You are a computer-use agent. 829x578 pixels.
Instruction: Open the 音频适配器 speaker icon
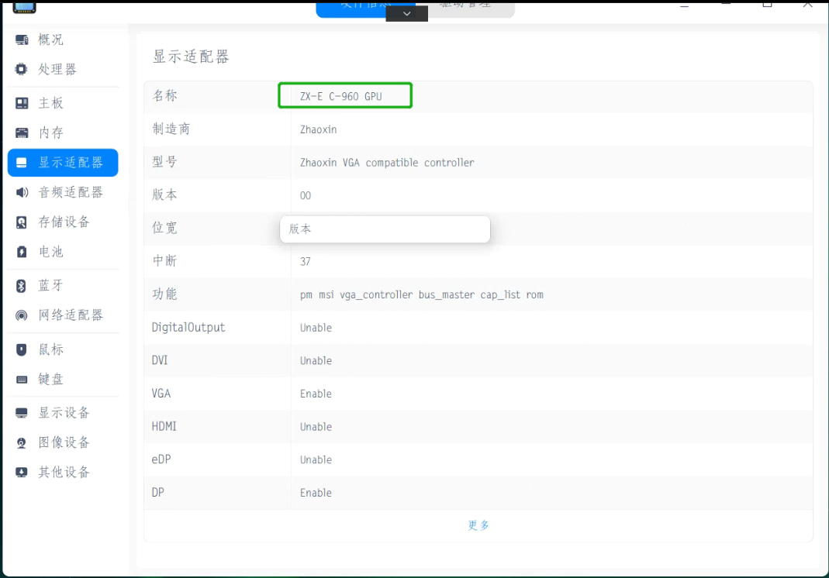point(22,192)
